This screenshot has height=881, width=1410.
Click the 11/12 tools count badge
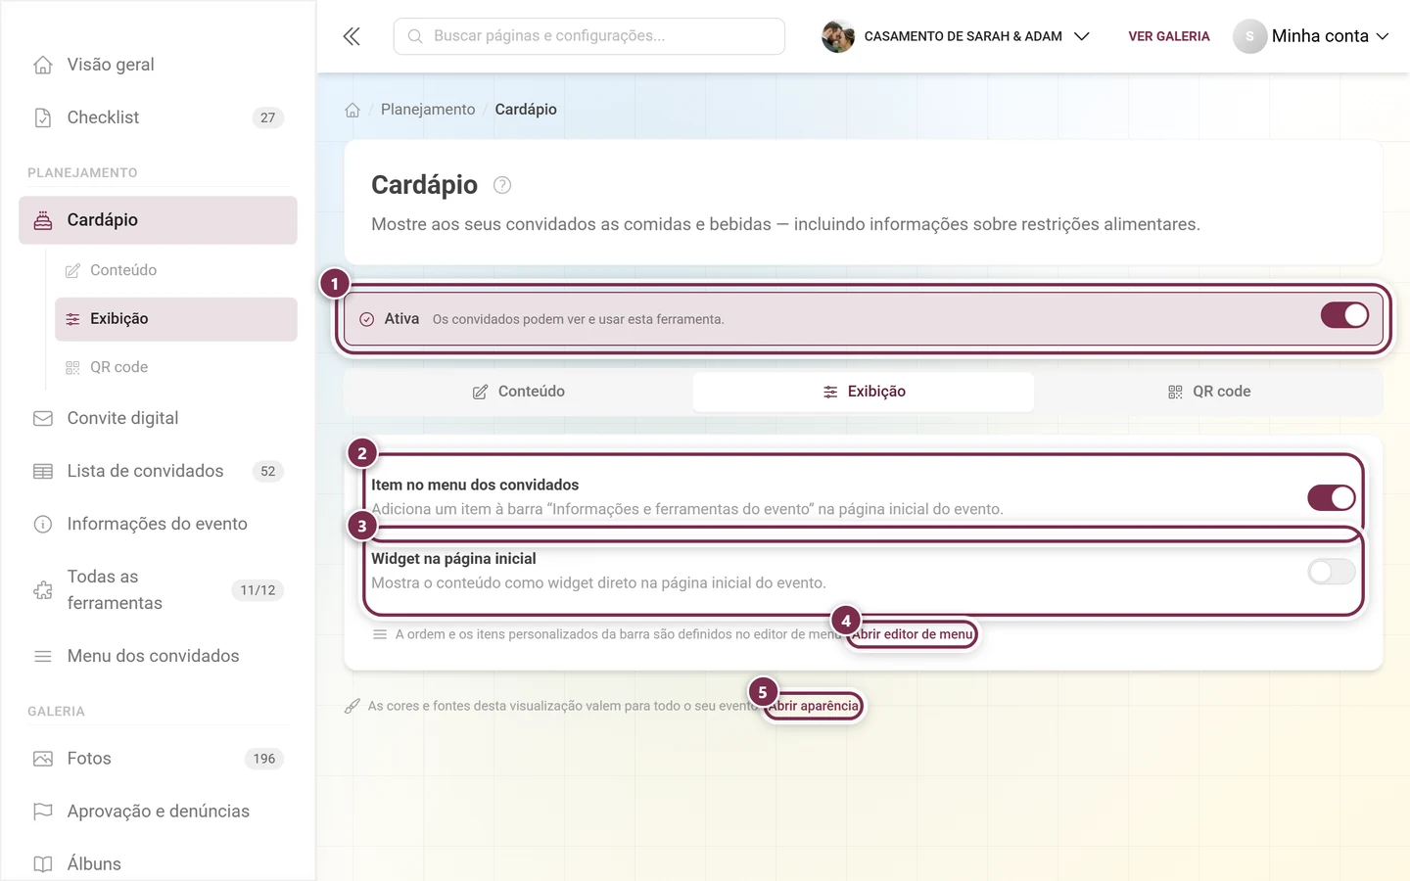[x=258, y=590]
